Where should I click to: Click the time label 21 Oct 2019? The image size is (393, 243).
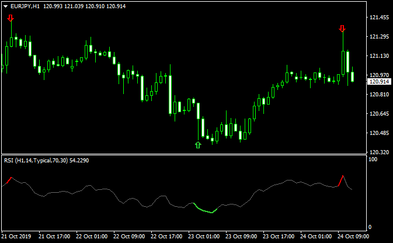pyautogui.click(x=16, y=237)
